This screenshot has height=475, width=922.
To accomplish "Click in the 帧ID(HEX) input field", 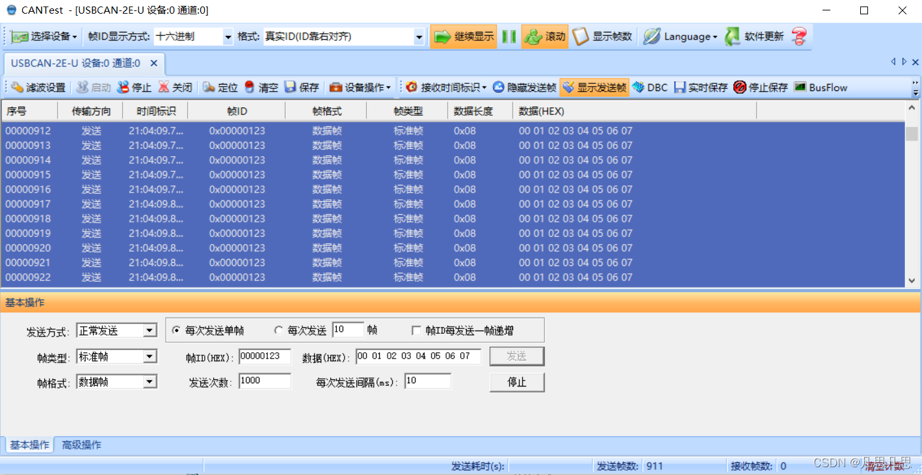I will [x=265, y=356].
